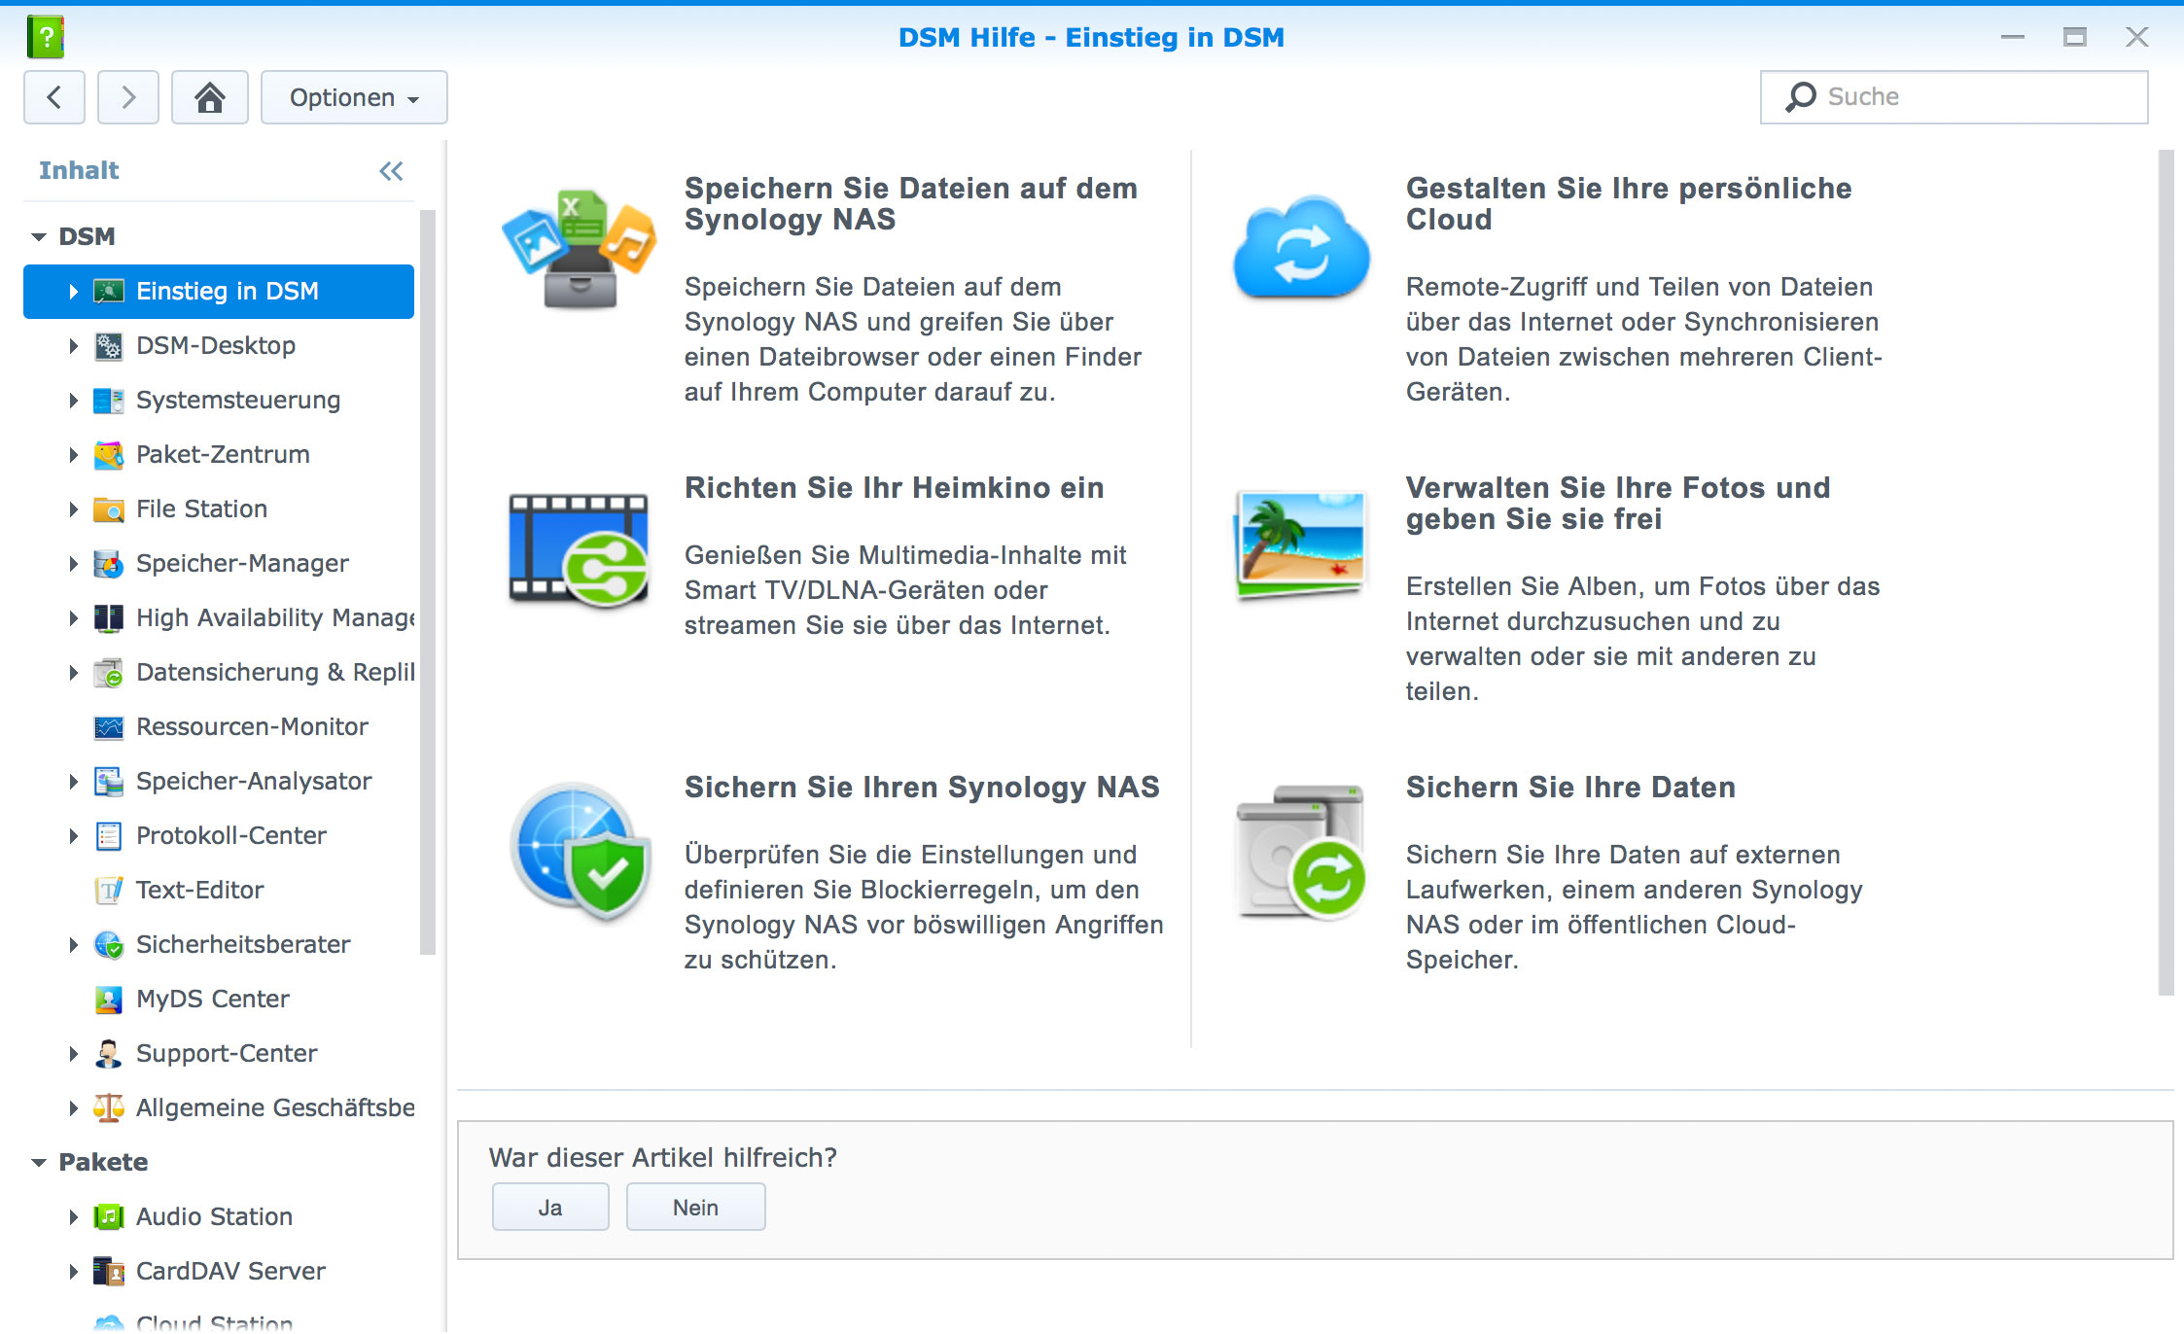The image size is (2184, 1334).
Task: Click the MyDS Center icon
Action: [109, 999]
